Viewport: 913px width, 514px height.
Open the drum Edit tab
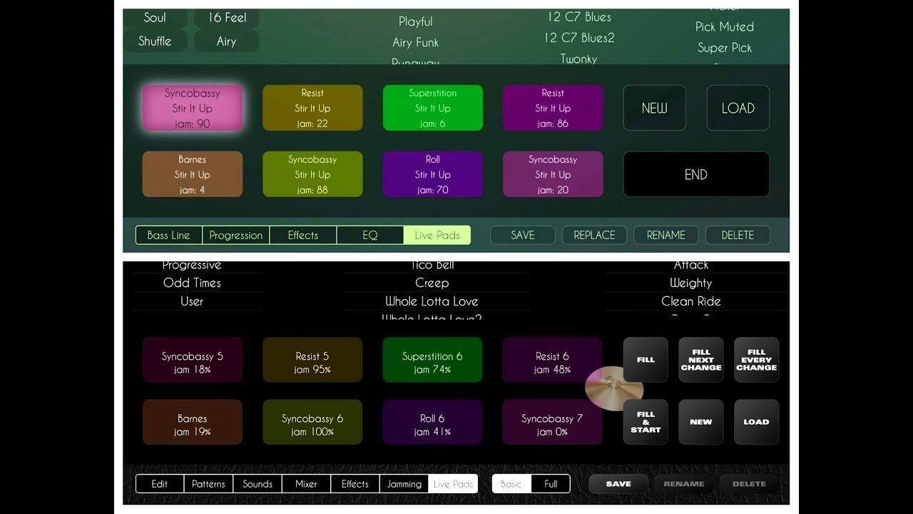coord(160,483)
